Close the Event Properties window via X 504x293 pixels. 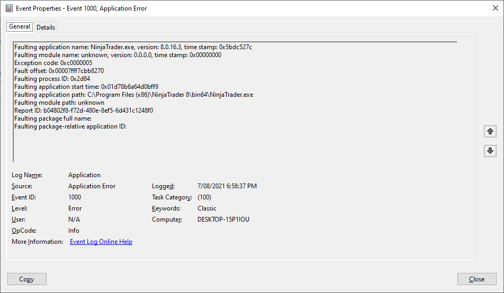click(496, 8)
